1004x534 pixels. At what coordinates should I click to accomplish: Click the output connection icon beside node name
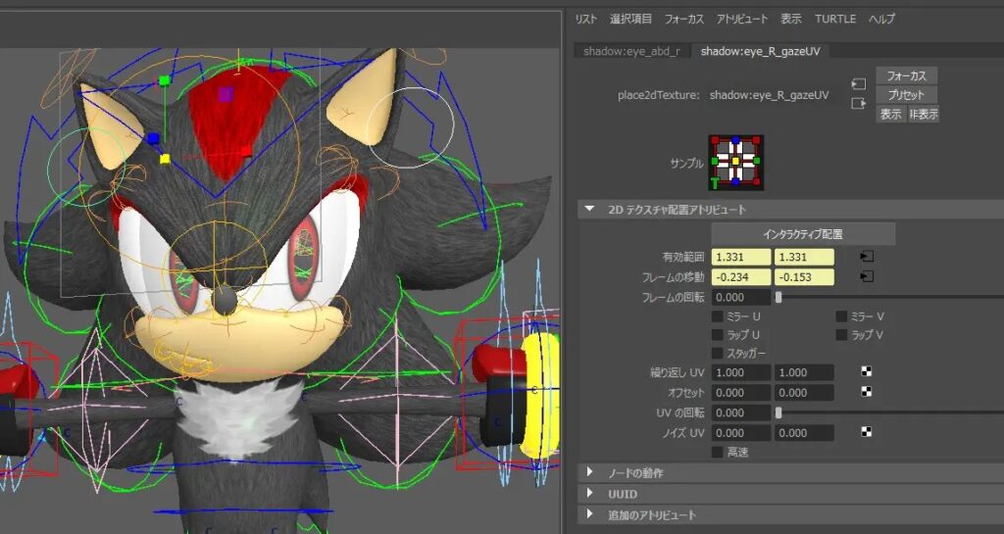(x=858, y=103)
